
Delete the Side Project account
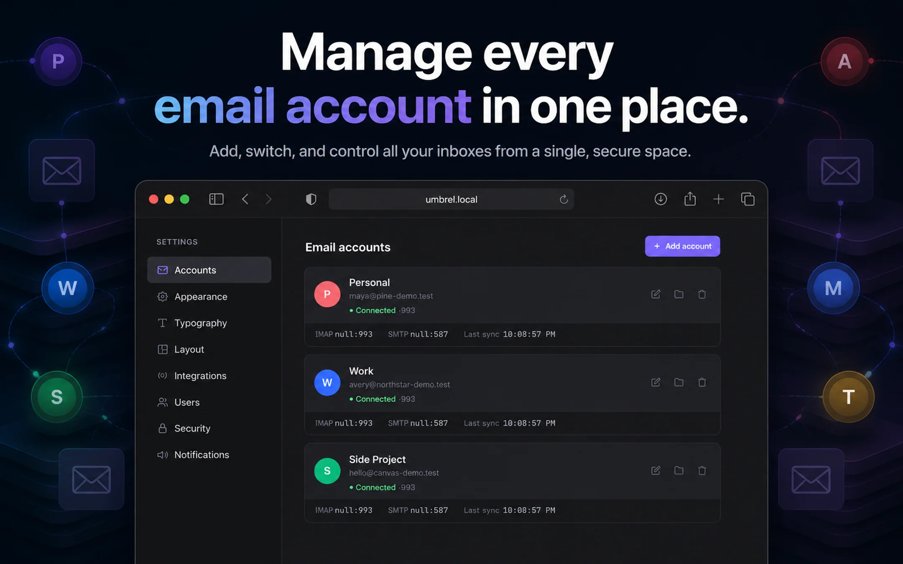coord(702,470)
